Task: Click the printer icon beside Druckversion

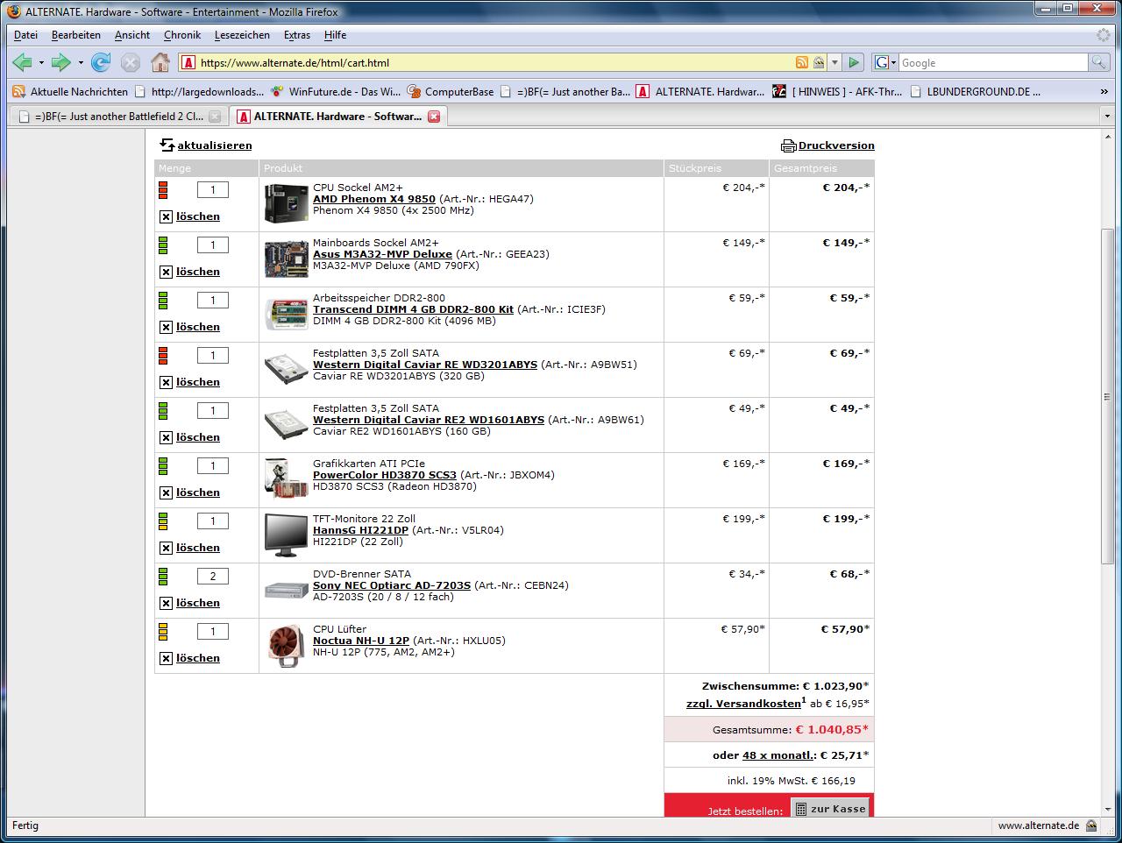Action: tap(788, 145)
